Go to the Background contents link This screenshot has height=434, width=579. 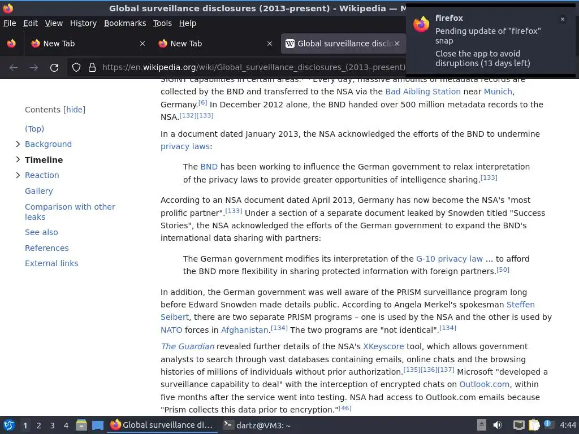tap(49, 144)
